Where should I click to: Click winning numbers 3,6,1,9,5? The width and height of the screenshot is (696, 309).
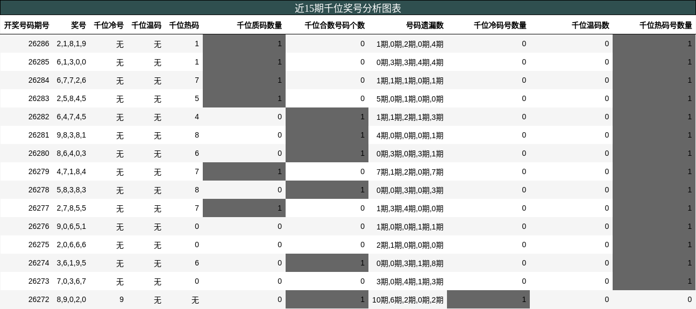72,263
